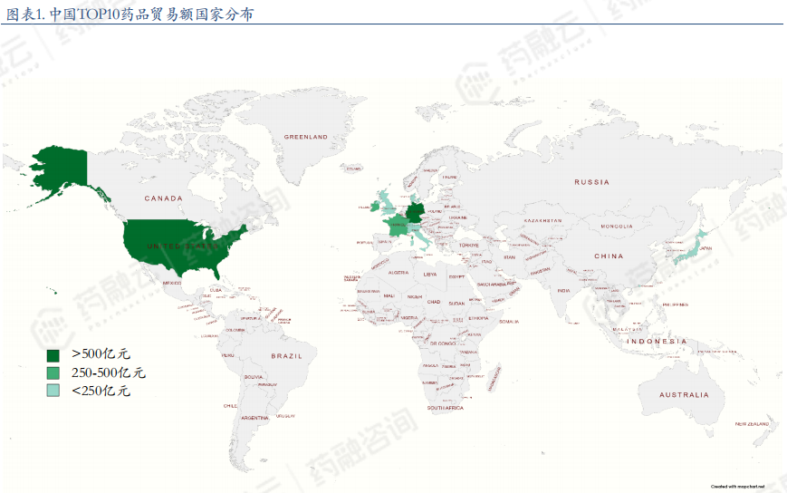Image resolution: width=787 pixels, height=493 pixels.
Task: Click the KAZAKHSTAN label
Action: pos(542,220)
